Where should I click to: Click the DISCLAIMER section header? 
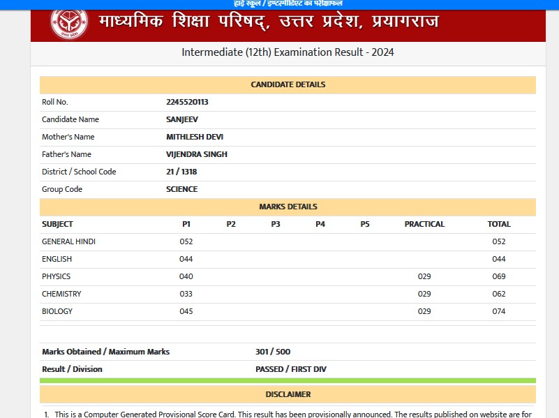click(x=288, y=394)
